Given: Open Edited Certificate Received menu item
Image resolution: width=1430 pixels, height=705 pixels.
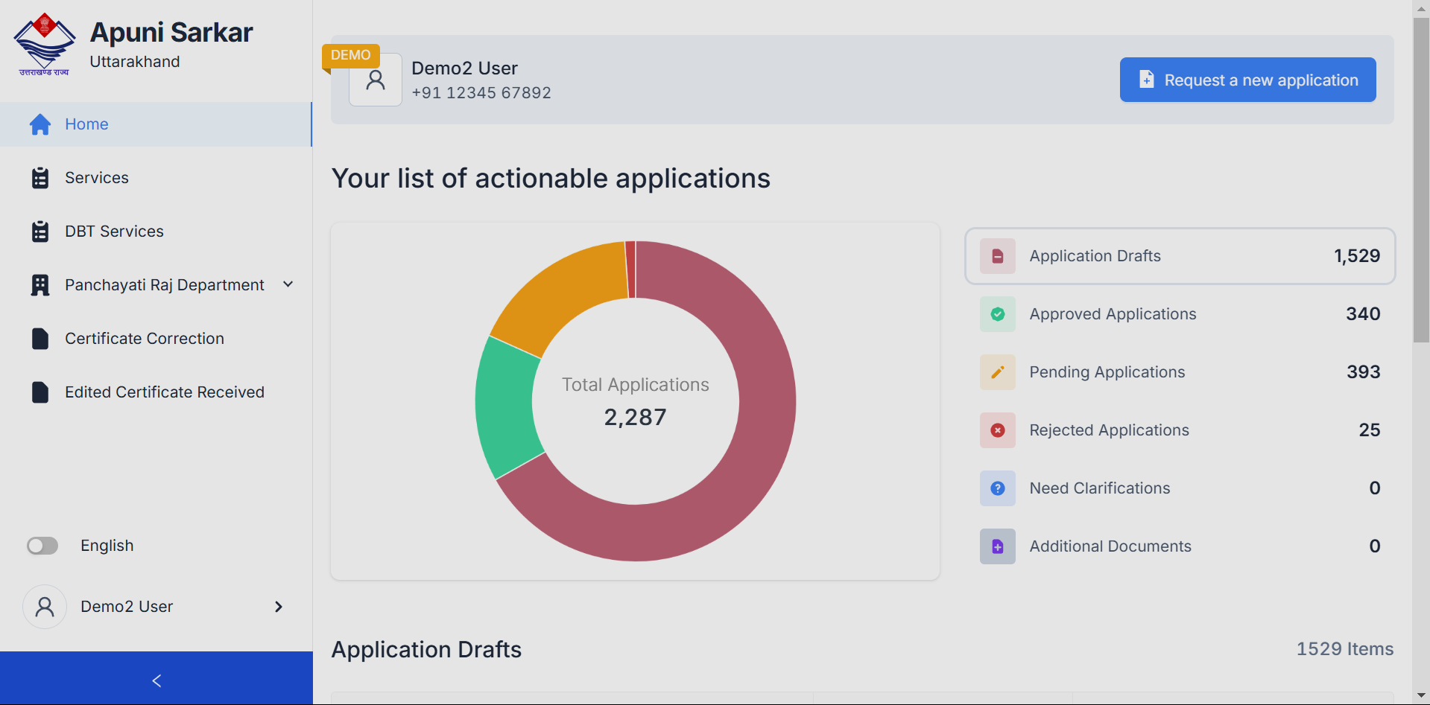Looking at the screenshot, I should pyautogui.click(x=156, y=392).
